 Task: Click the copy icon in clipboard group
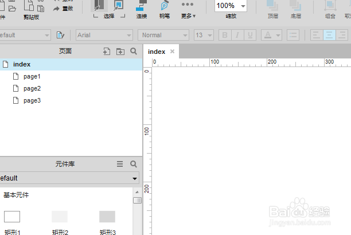[x=41, y=9]
